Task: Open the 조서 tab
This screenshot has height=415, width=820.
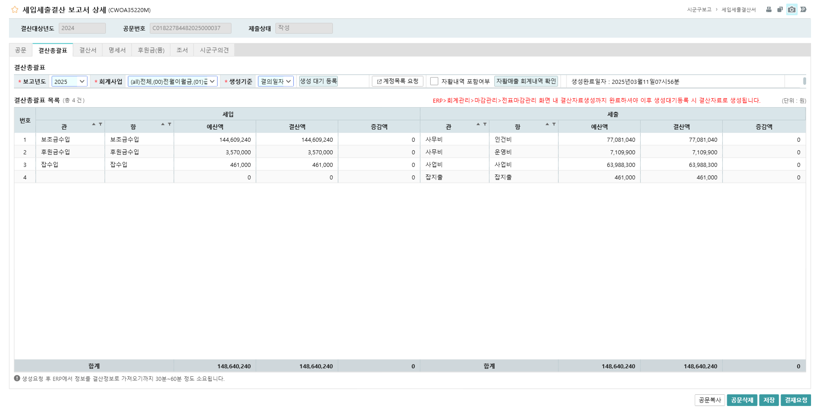Action: [182, 50]
